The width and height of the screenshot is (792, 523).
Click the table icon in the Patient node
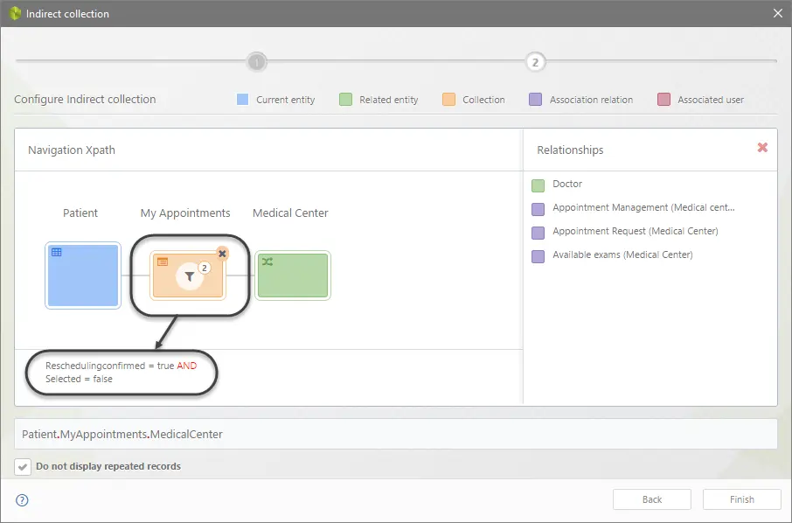pos(57,252)
